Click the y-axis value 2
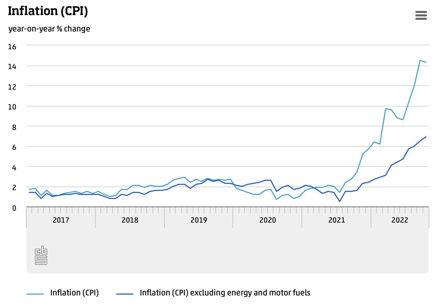Screen dimensions: 441x305 click(14, 188)
